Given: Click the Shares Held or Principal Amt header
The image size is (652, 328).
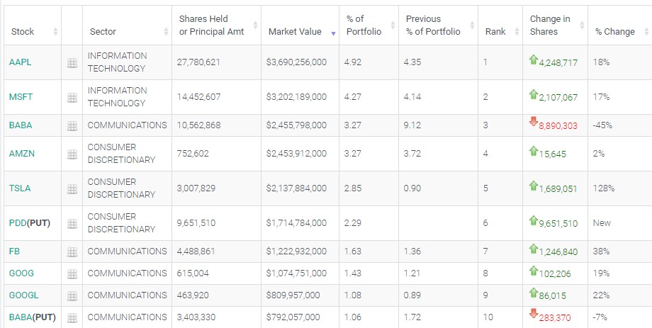Looking at the screenshot, I should pos(203,26).
